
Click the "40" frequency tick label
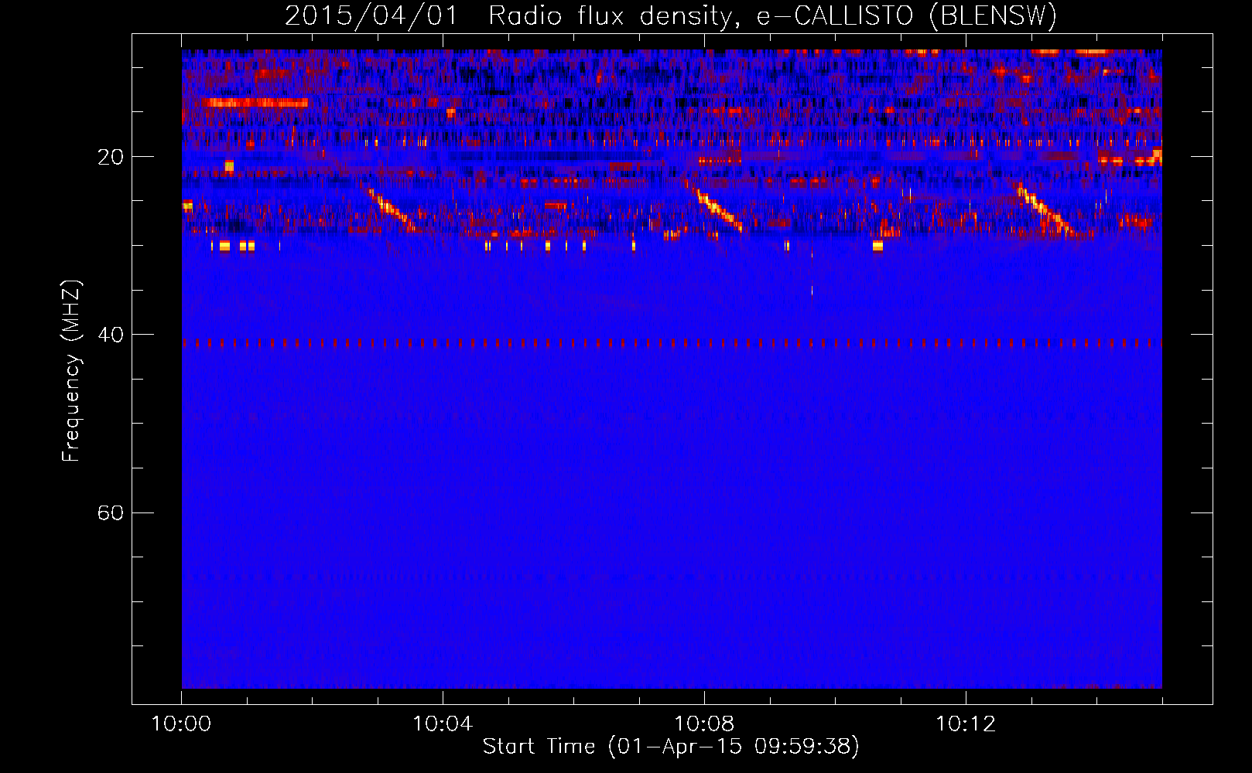(111, 335)
